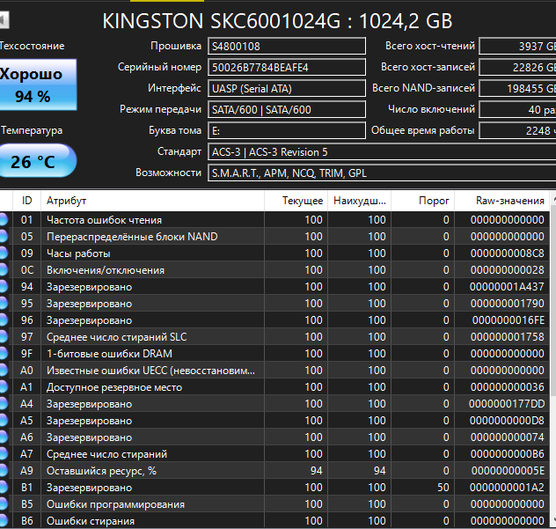Image resolution: width=556 pixels, height=529 pixels.
Task: Select the Среднее число стираний SLC row
Action: coord(274,337)
